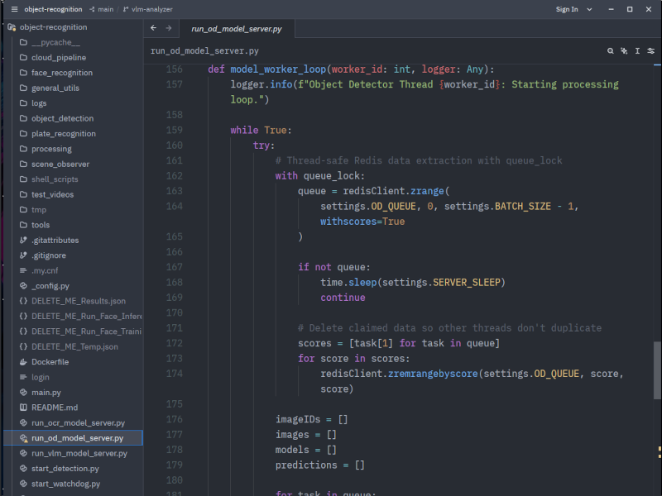The width and height of the screenshot is (662, 496).
Task: Click the vlm-analyzer branch indicator
Action: click(x=148, y=9)
